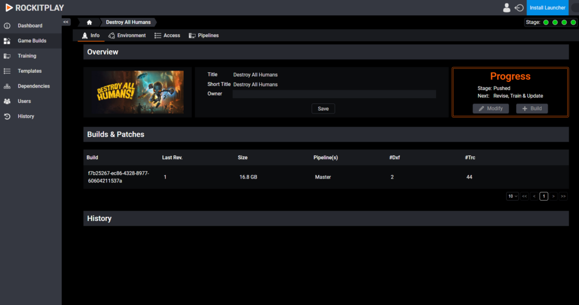Click the 44 trace count cell
Viewport: 579px width, 305px height.
click(x=469, y=177)
